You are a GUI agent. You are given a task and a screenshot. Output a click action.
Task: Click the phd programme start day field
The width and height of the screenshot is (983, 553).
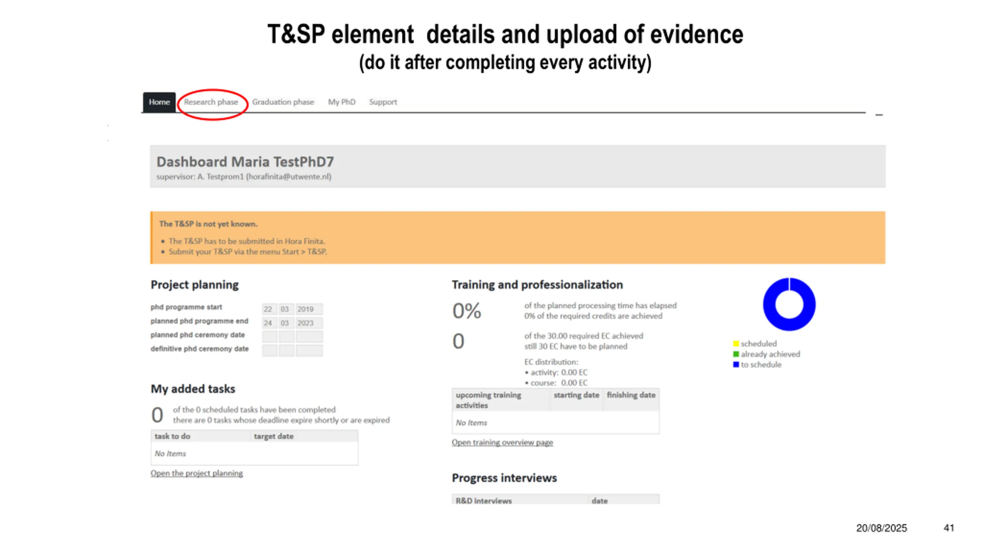pos(270,309)
